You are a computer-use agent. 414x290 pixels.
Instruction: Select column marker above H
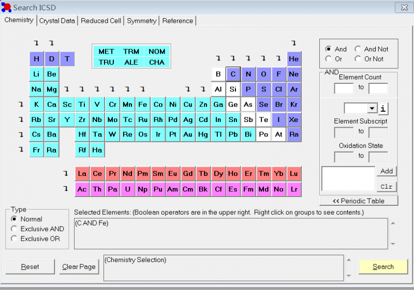click(36, 43)
